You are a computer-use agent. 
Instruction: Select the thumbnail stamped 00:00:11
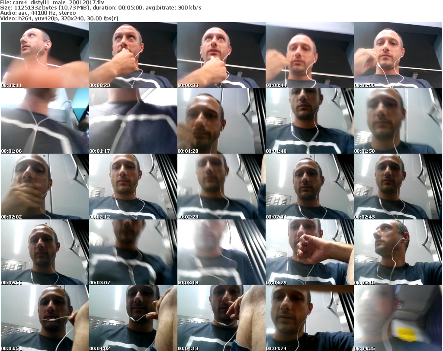click(x=45, y=55)
